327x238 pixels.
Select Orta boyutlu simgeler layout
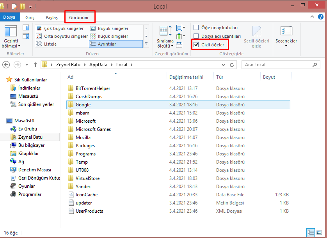click(62, 36)
